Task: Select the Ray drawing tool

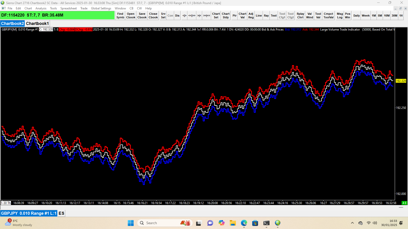Action: click(x=266, y=16)
